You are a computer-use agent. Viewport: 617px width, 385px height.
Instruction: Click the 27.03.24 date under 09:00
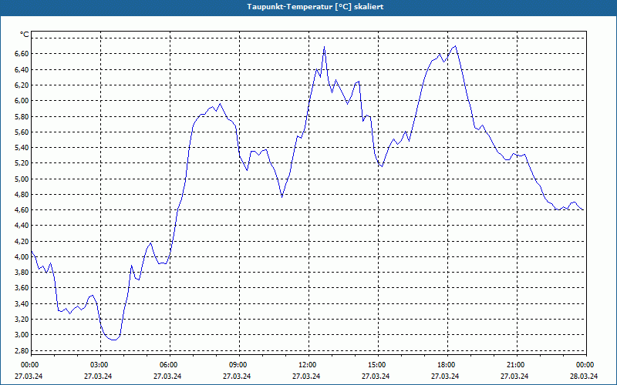237,376
